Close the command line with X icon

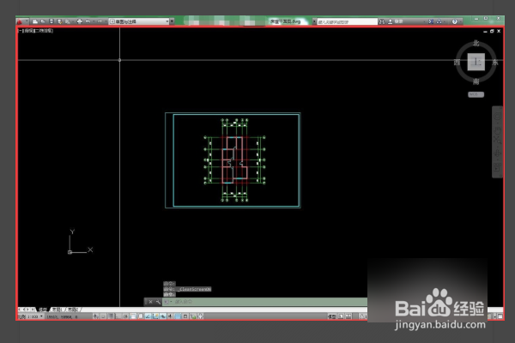(150, 302)
